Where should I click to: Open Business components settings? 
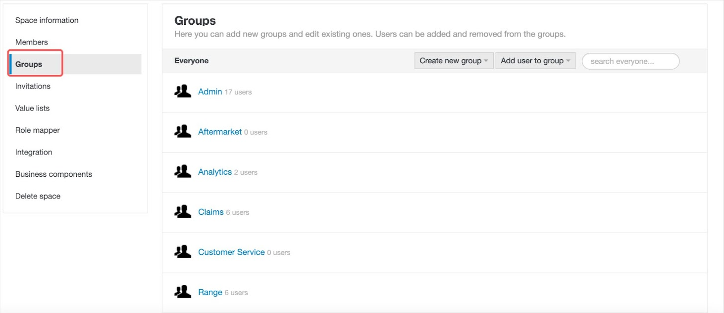[x=54, y=174]
